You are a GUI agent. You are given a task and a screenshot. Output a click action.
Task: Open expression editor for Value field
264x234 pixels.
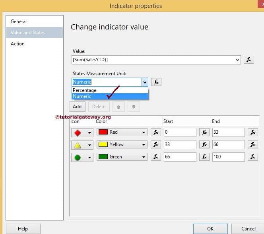pyautogui.click(x=248, y=60)
